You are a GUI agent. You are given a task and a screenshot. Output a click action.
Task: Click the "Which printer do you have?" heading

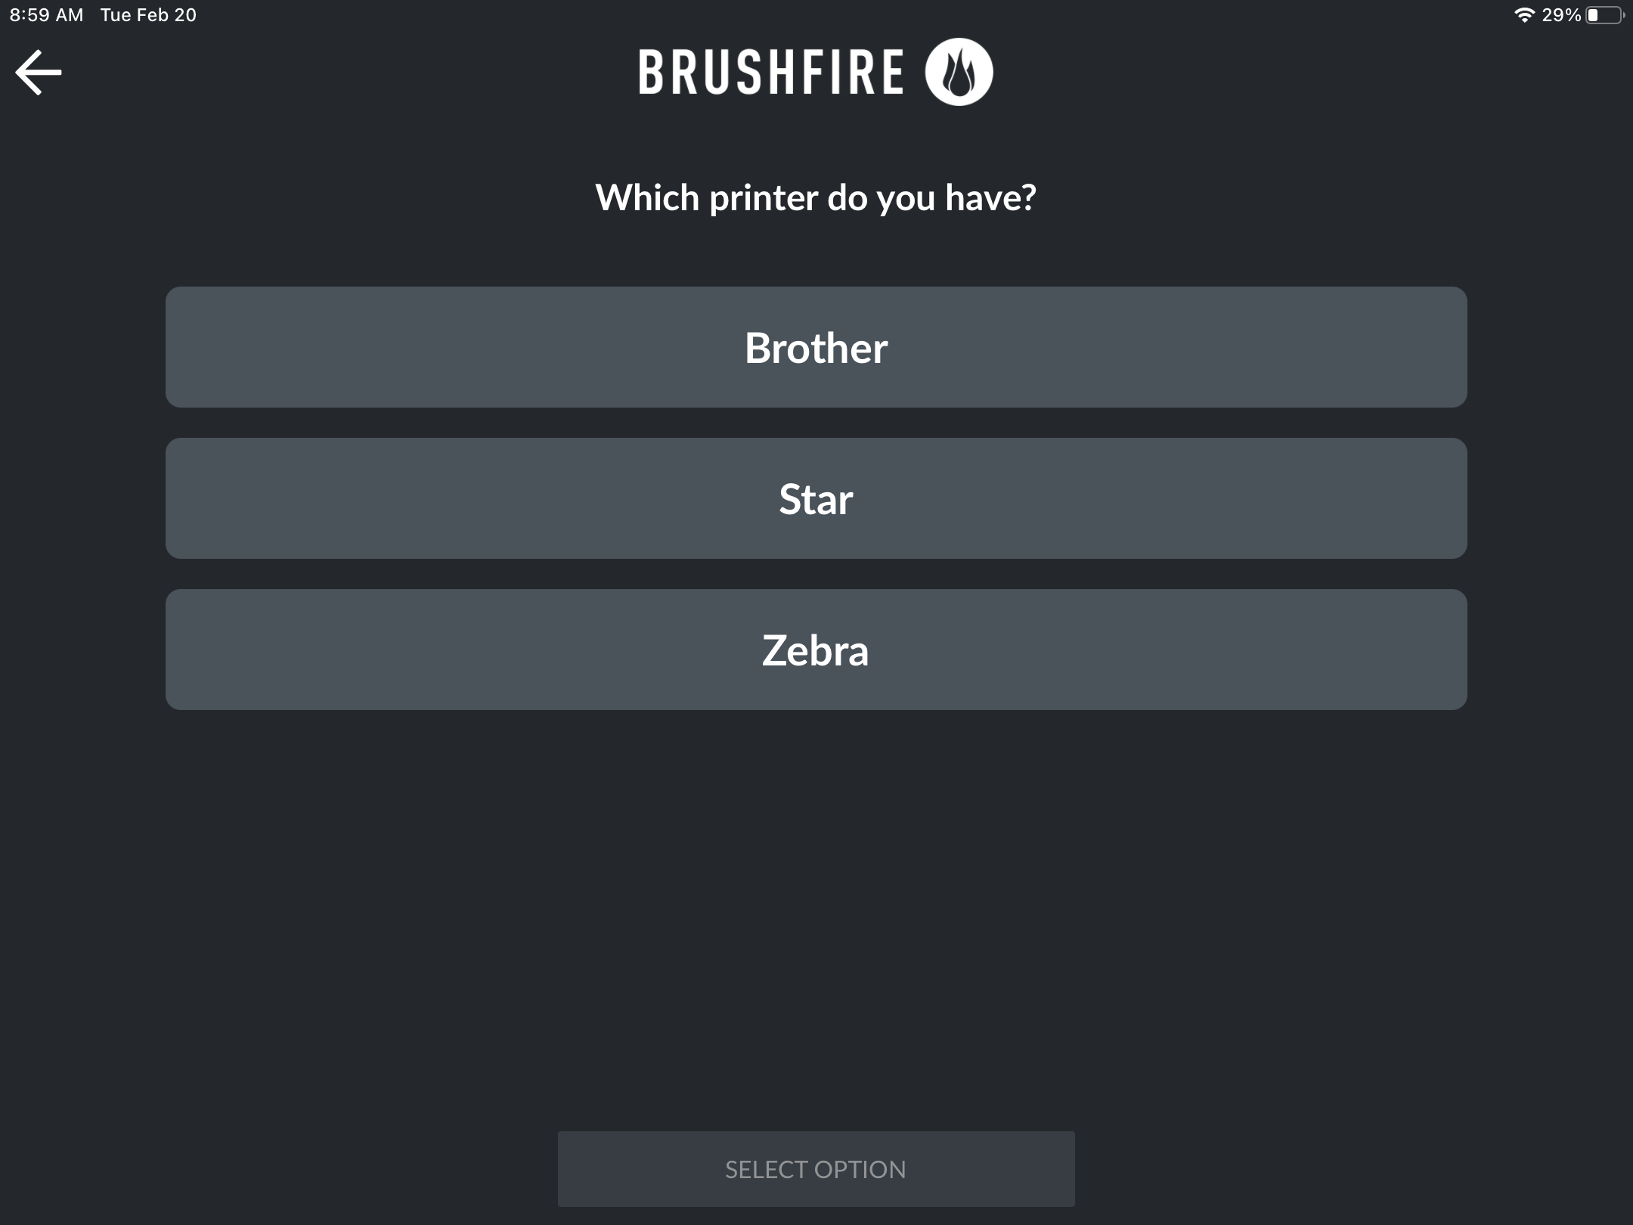pyautogui.click(x=816, y=198)
